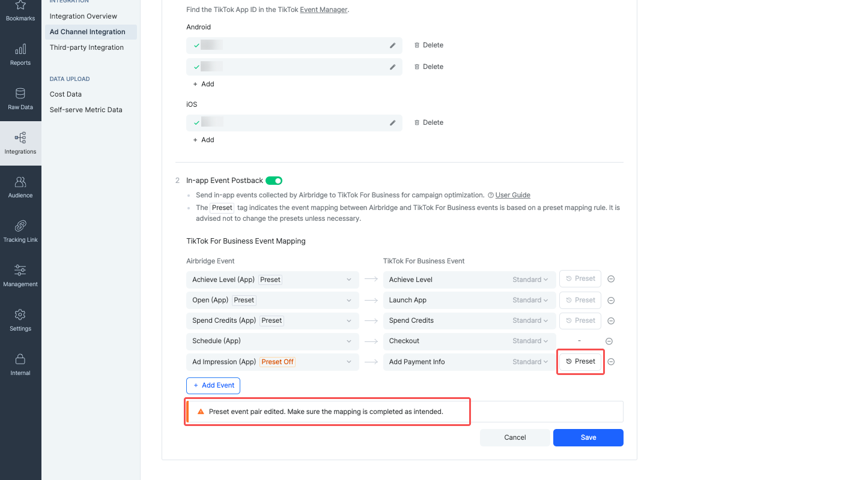The image size is (841, 480).
Task: Restore Preset for Add Payment Info row
Action: tap(580, 361)
